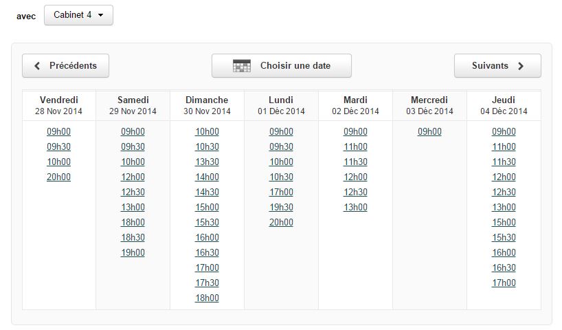Open the Cabinet 4 dropdown
The image size is (562, 330).
click(78, 15)
